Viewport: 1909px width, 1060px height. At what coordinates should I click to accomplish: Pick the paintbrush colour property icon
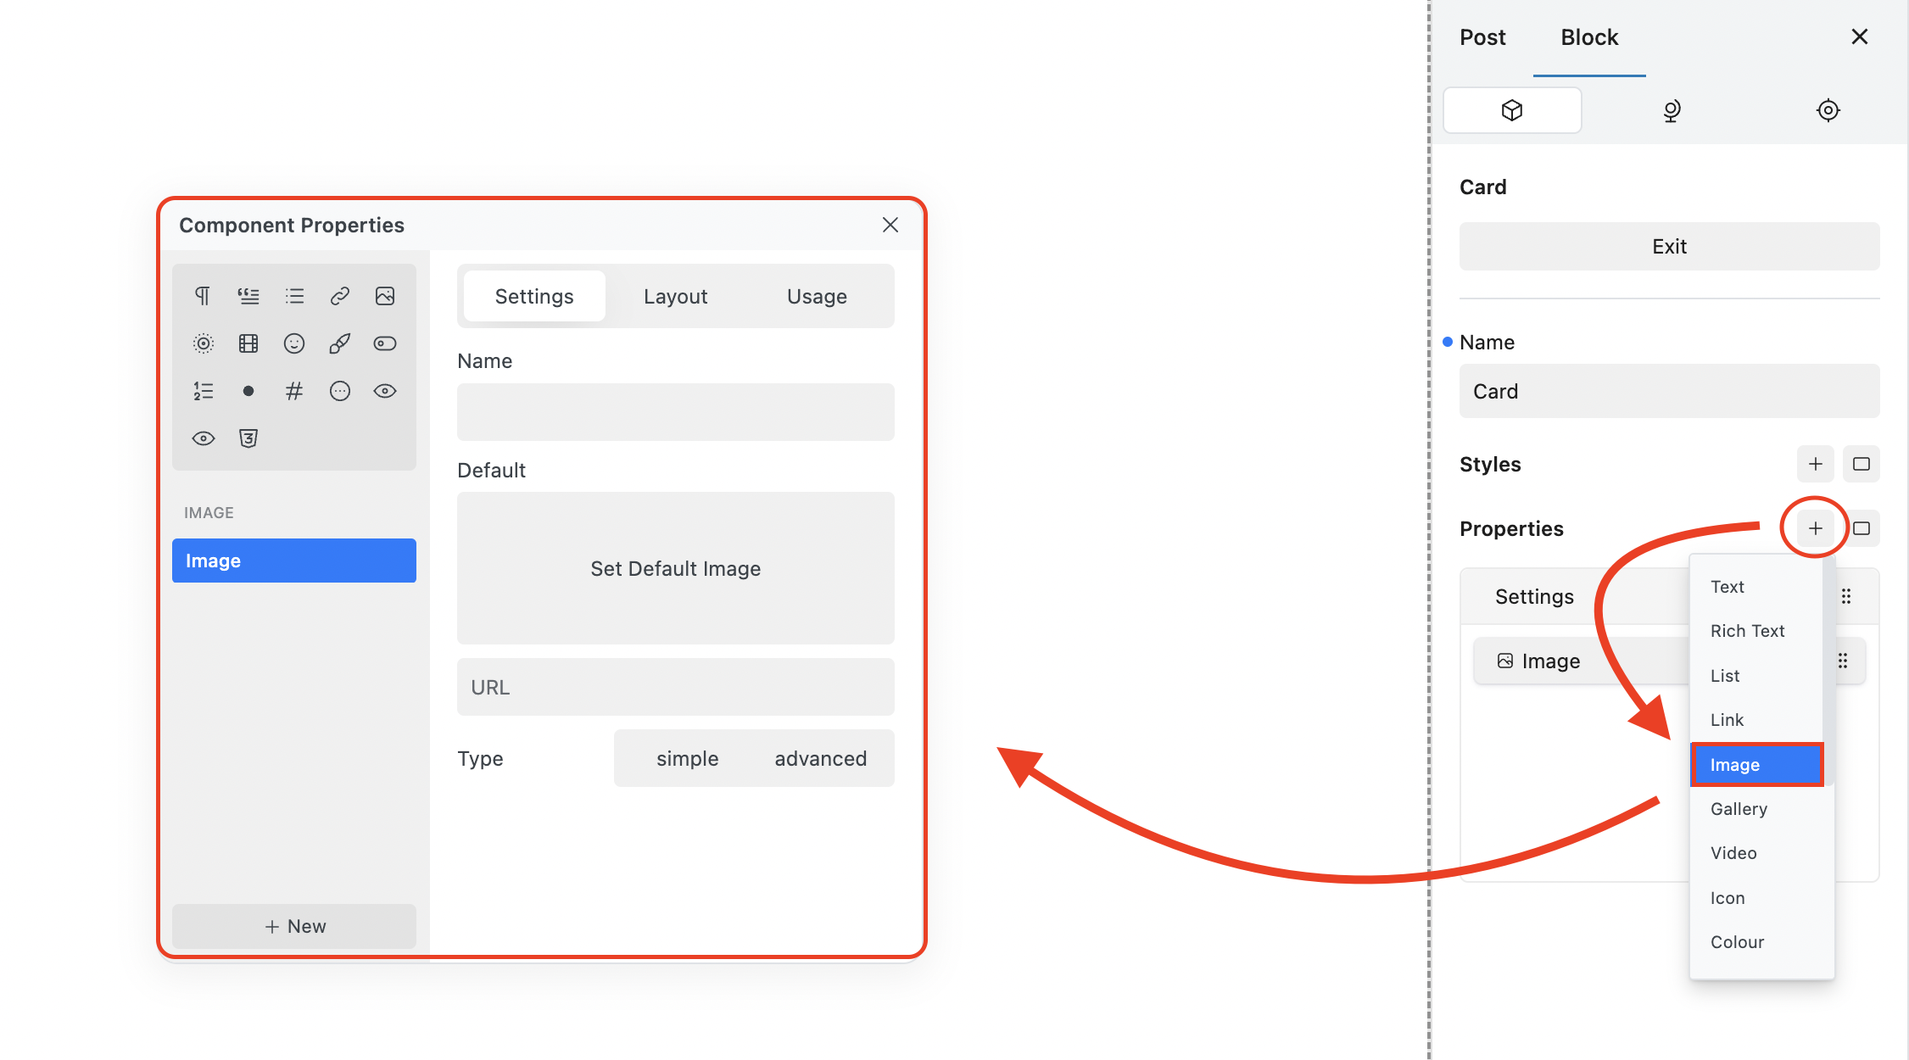pyautogui.click(x=339, y=343)
